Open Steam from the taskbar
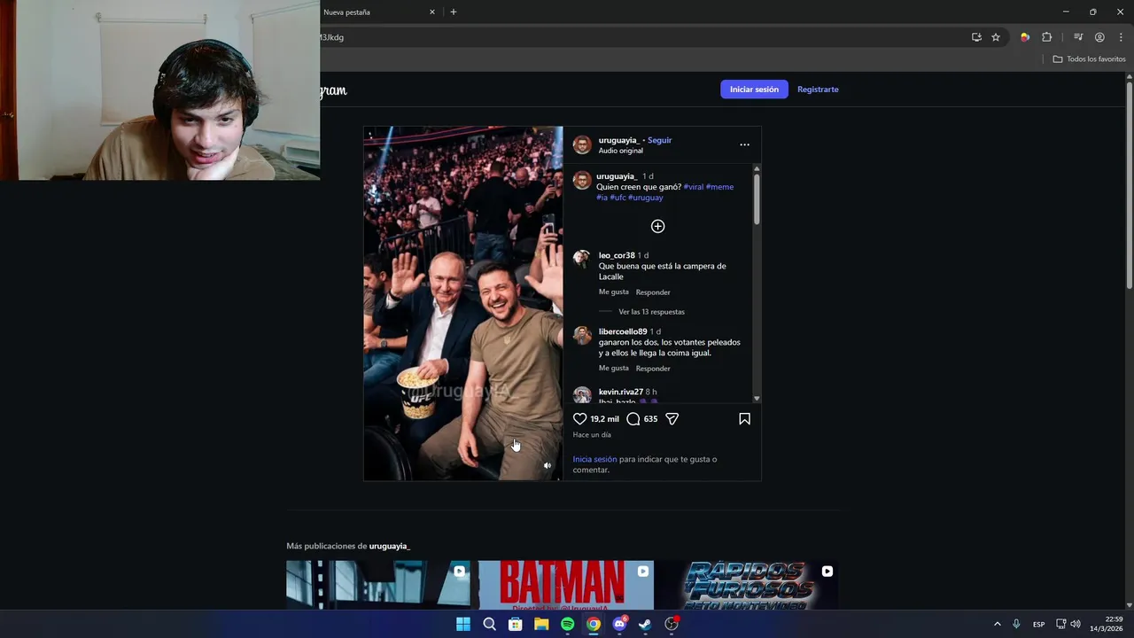 pyautogui.click(x=645, y=624)
